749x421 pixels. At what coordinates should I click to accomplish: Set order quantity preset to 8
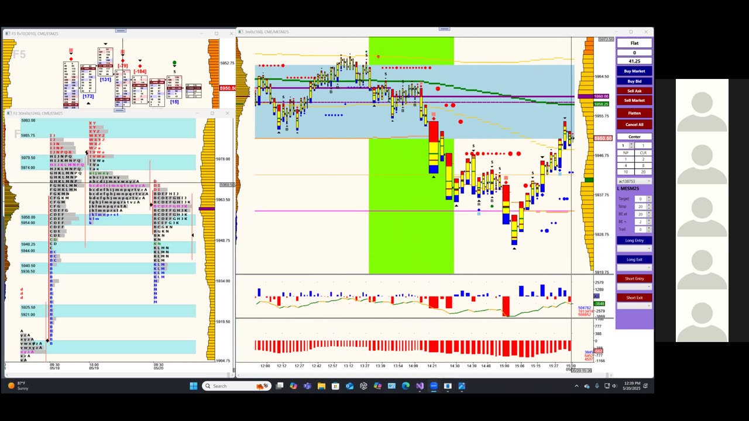[x=643, y=165]
